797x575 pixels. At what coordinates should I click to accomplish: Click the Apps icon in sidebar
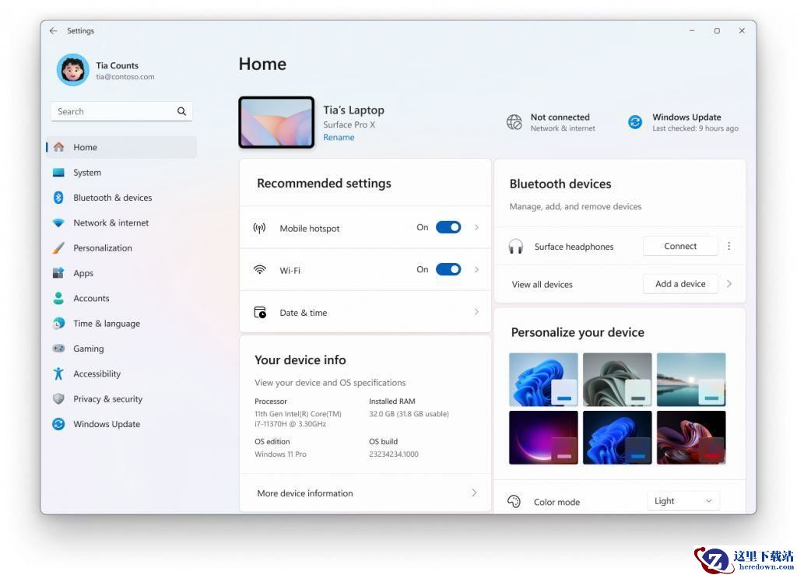pos(58,273)
